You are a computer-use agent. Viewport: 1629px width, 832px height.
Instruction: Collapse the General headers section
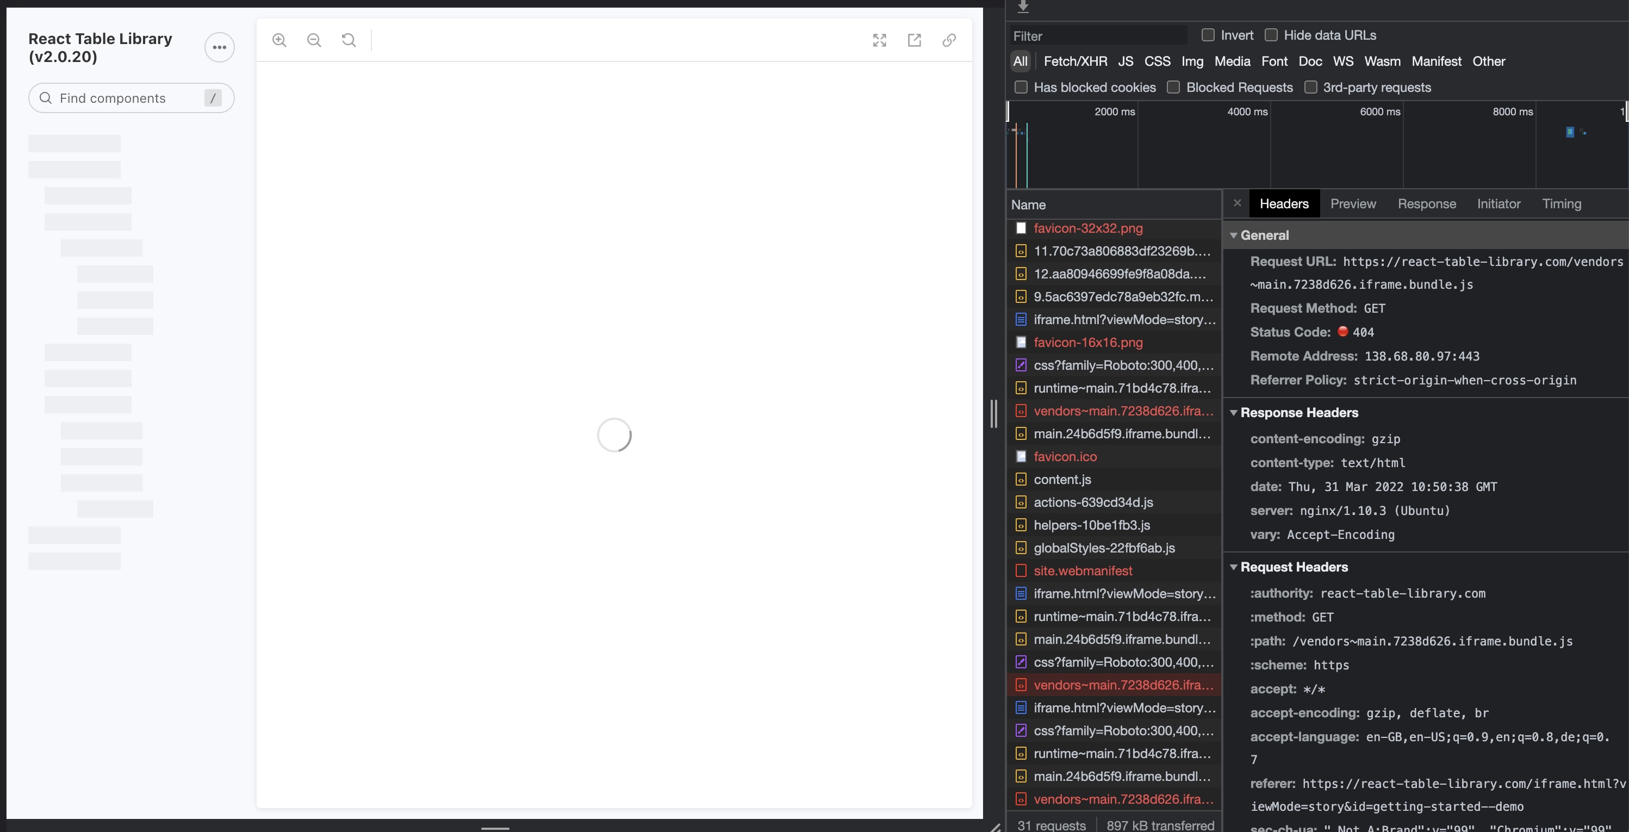(x=1234, y=234)
